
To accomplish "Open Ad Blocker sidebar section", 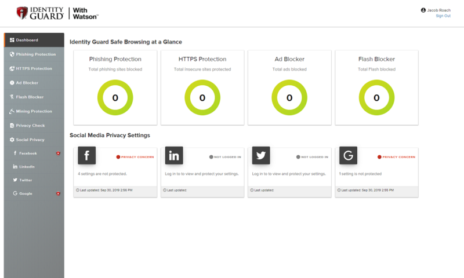I will pos(27,83).
